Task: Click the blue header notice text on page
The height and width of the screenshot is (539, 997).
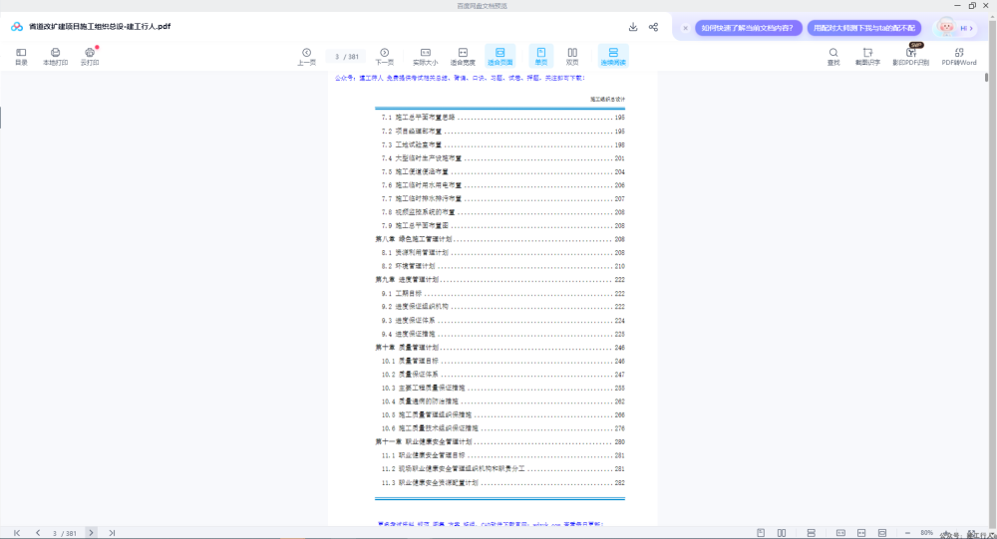Action: (460, 78)
